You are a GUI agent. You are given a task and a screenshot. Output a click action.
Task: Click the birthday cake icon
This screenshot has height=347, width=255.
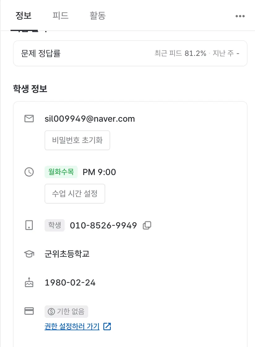click(29, 283)
